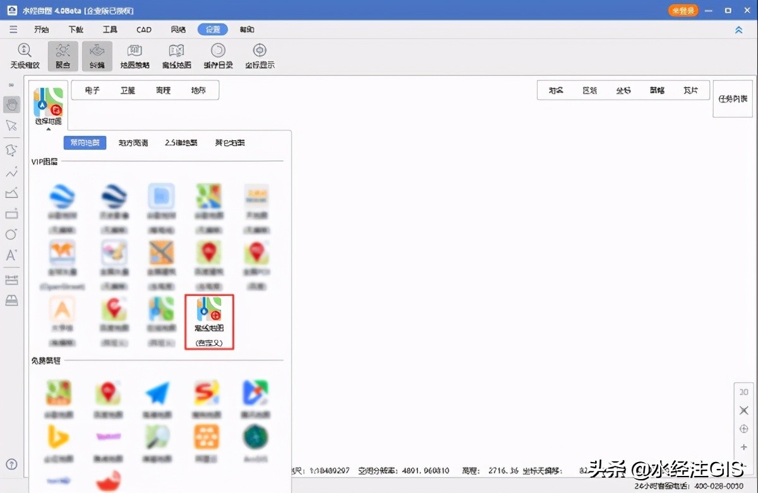
Task: Switch to the 工具 ribbon tab
Action: pos(110,30)
